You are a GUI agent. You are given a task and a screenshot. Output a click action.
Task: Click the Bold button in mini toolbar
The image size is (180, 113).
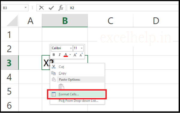(x=54, y=55)
